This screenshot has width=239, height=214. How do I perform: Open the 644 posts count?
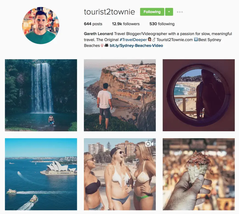click(x=93, y=24)
